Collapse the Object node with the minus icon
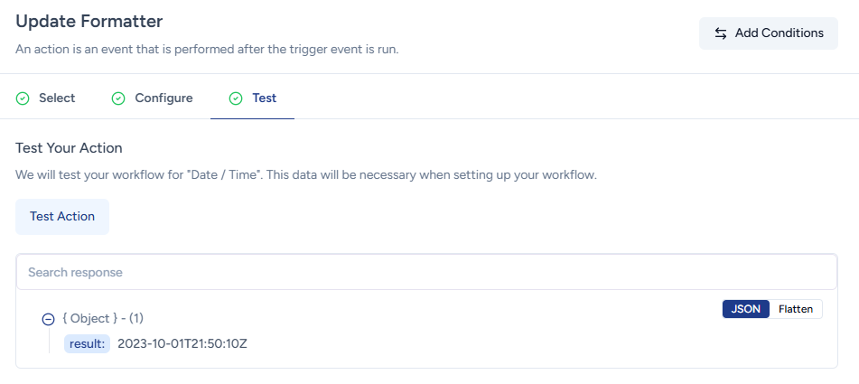859x384 pixels. click(x=49, y=319)
